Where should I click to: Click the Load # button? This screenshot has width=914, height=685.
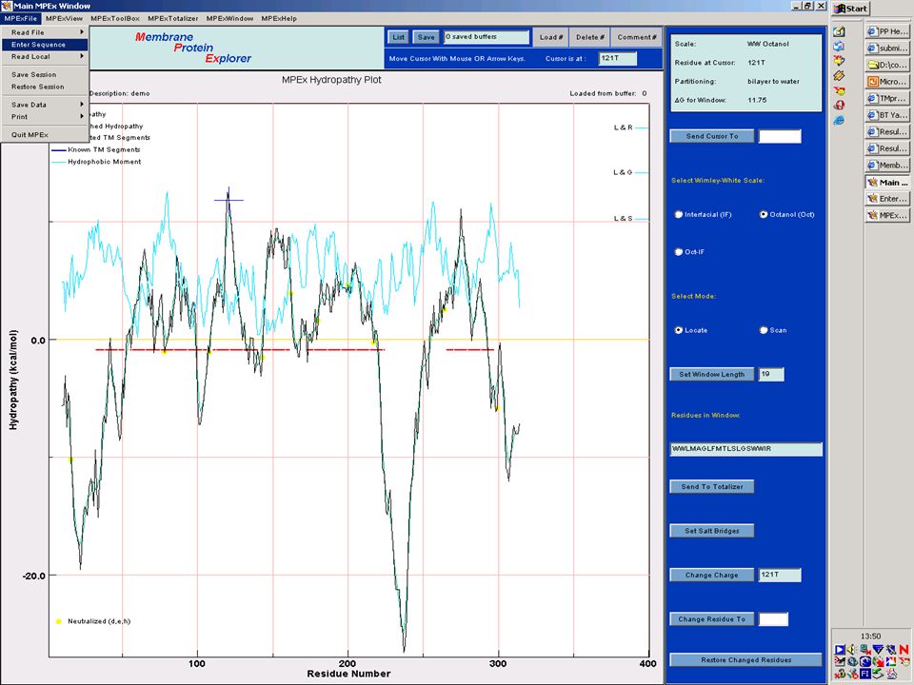pos(551,37)
